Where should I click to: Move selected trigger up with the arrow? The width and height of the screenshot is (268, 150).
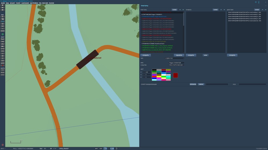point(180,10)
